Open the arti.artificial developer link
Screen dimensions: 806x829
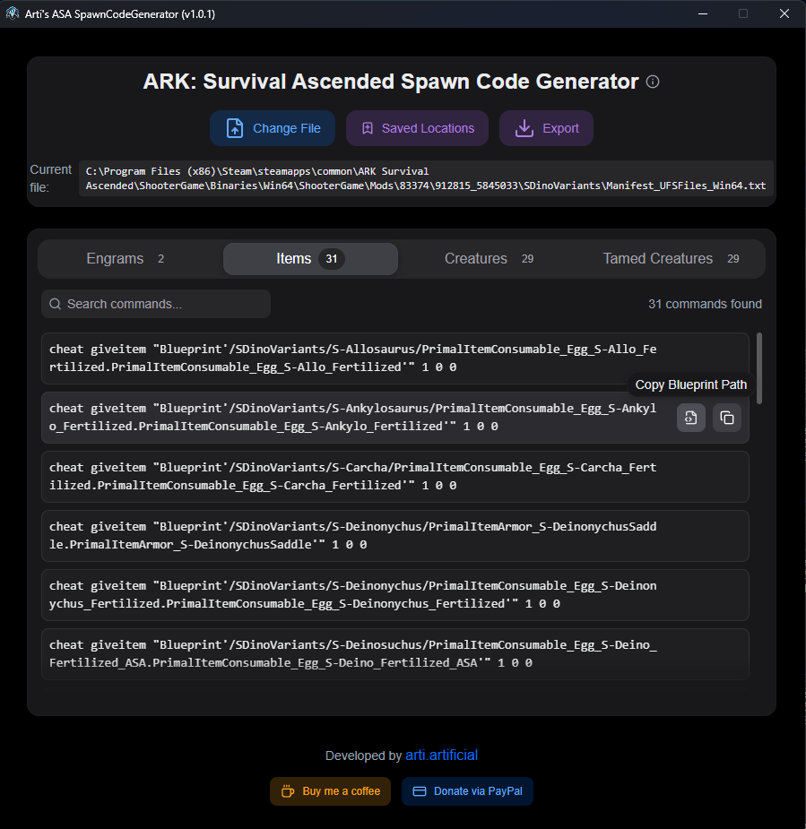click(x=442, y=756)
